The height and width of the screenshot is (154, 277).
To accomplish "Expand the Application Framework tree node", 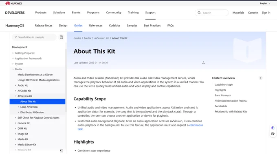I will point(13,59).
